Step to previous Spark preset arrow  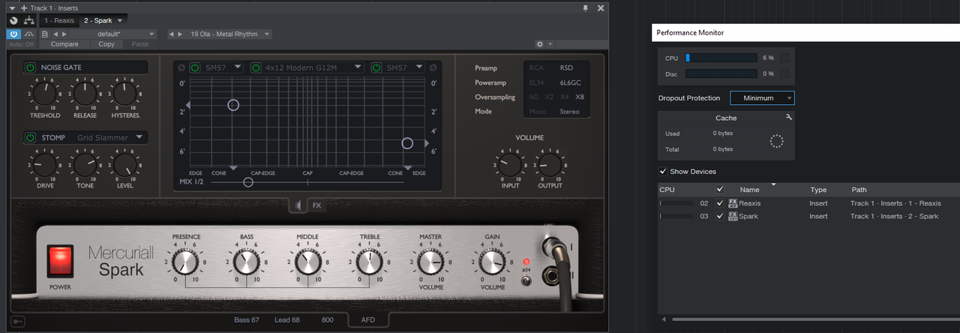(x=172, y=34)
